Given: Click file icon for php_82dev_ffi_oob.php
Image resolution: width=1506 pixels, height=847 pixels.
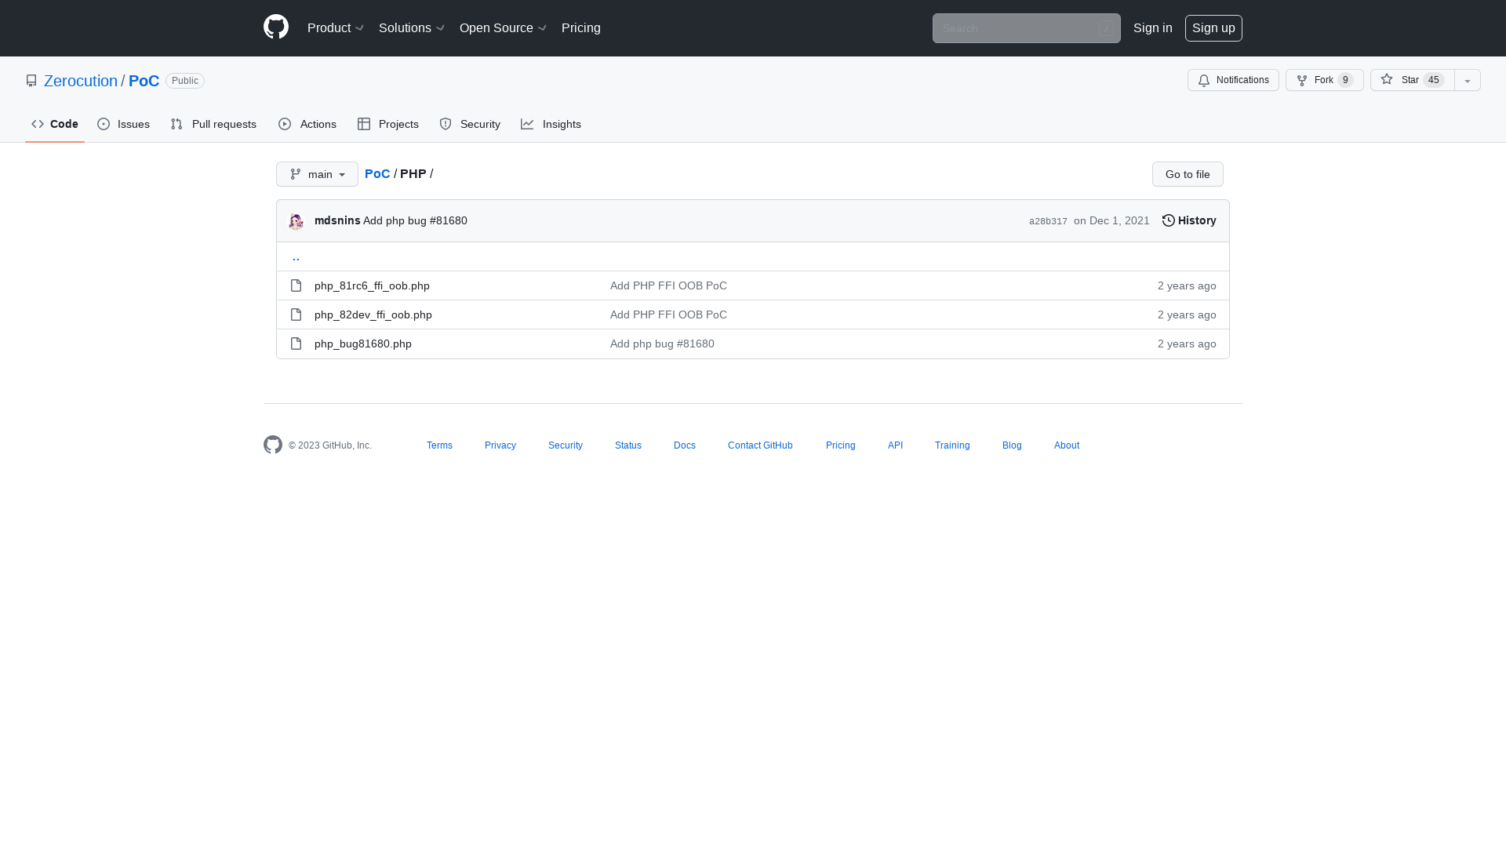Looking at the screenshot, I should pos(296,314).
